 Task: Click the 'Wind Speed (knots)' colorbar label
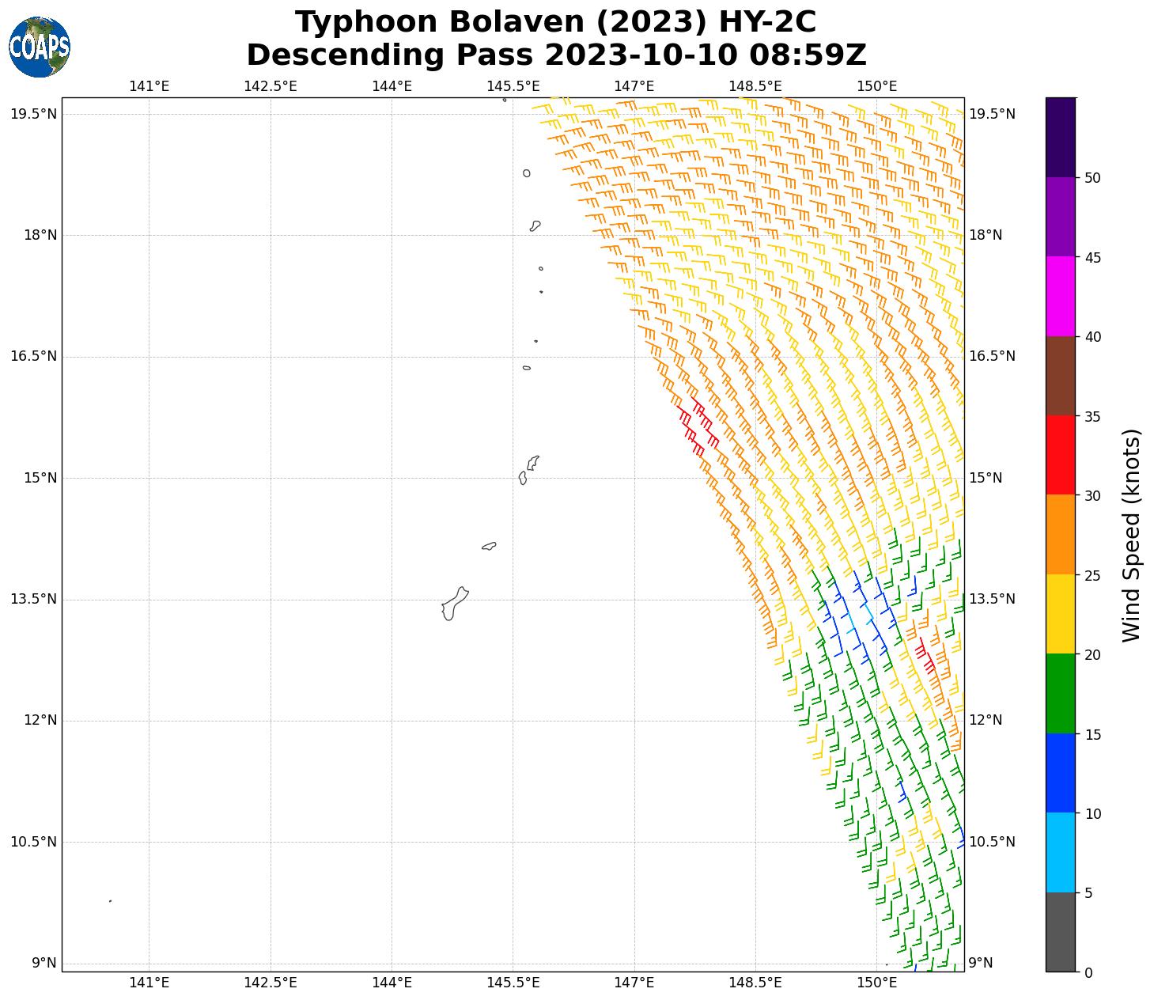click(x=1132, y=536)
